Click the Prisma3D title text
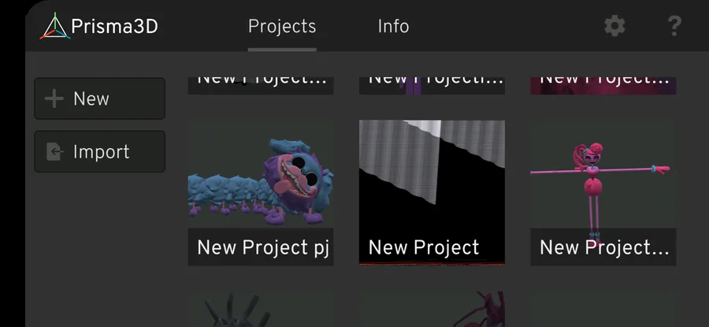Image resolution: width=709 pixels, height=327 pixels. (x=114, y=27)
